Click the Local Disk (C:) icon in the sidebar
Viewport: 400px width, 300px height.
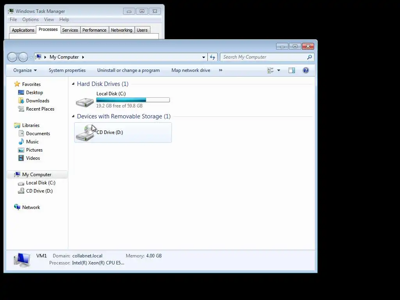(21, 183)
